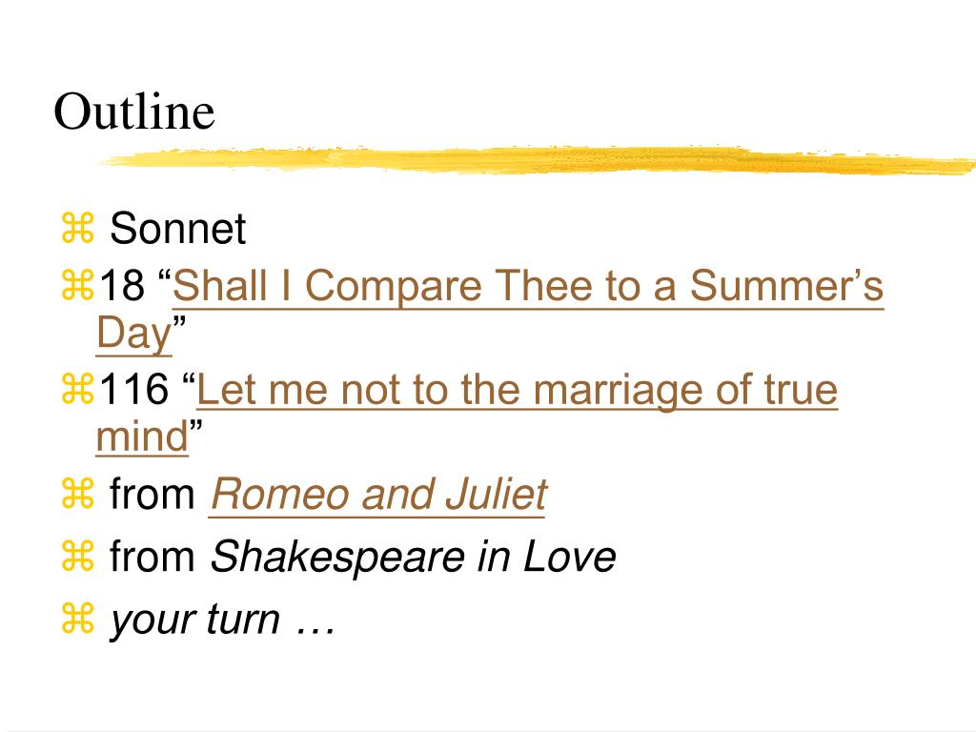Click the word from before Romeo and Juliet
The height and width of the screenshot is (732, 976).
pos(152,494)
